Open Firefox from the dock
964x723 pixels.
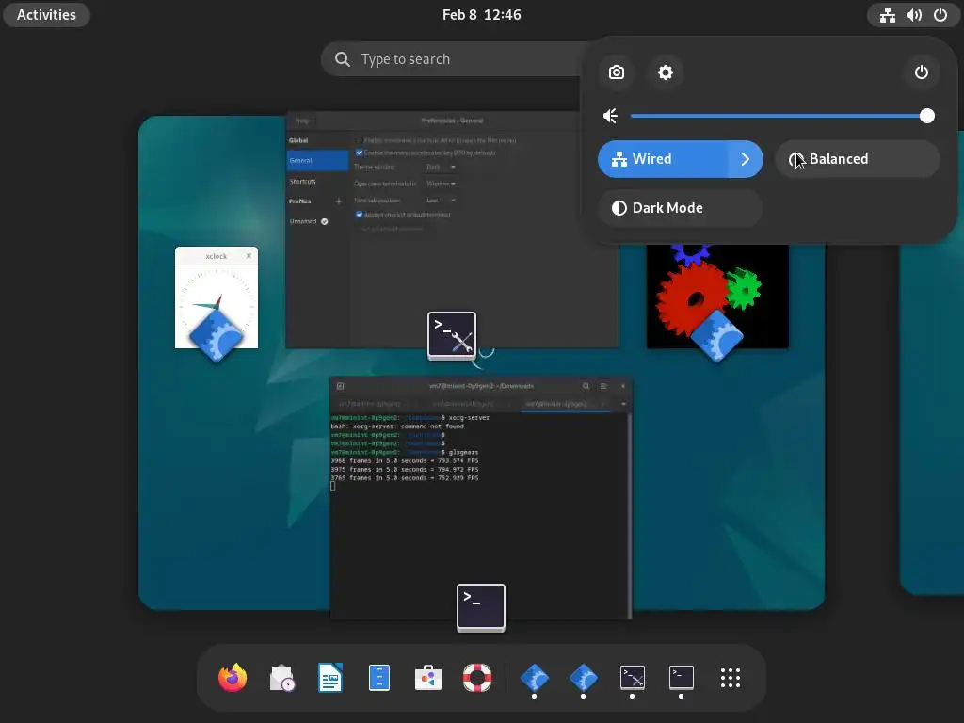coord(233,678)
